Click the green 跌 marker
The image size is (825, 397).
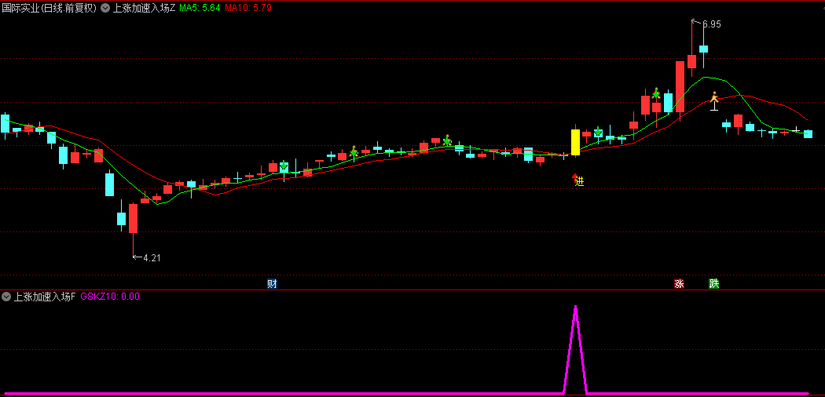click(713, 283)
